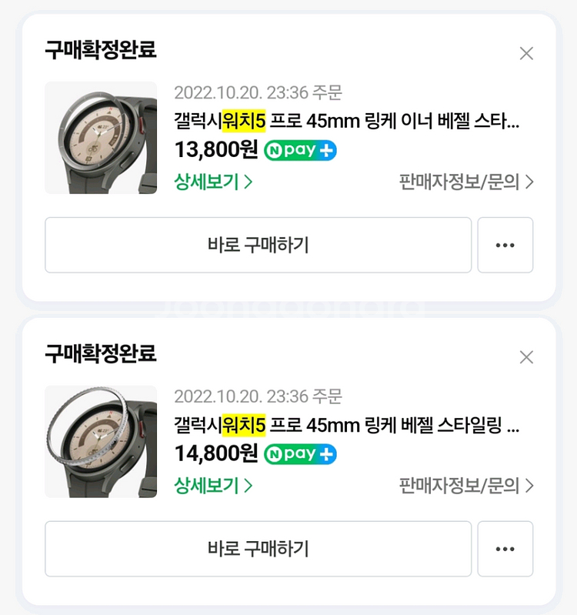577x615 pixels.
Task: Open the 링케 이너 베젤 product title
Action: pos(346,122)
